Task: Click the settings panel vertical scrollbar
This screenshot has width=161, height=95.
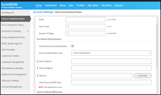Action: pos(156,45)
